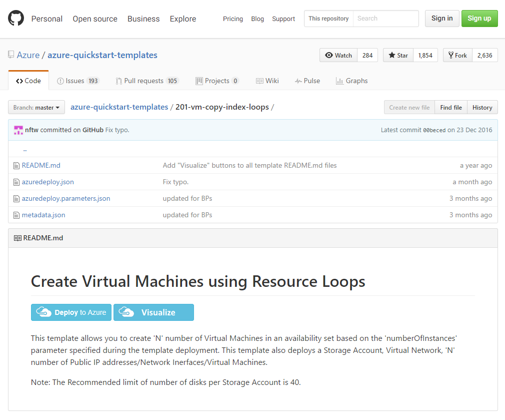Open the azuredeploy.json file
This screenshot has width=505, height=420.
(x=48, y=182)
